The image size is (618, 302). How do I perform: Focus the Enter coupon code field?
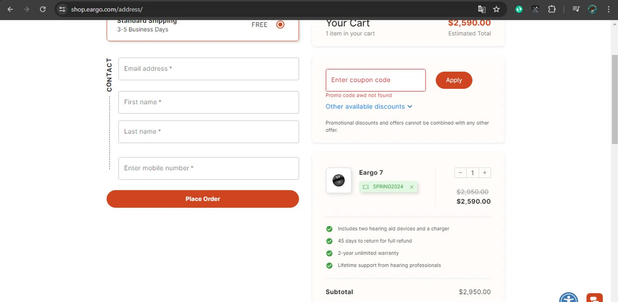click(375, 80)
